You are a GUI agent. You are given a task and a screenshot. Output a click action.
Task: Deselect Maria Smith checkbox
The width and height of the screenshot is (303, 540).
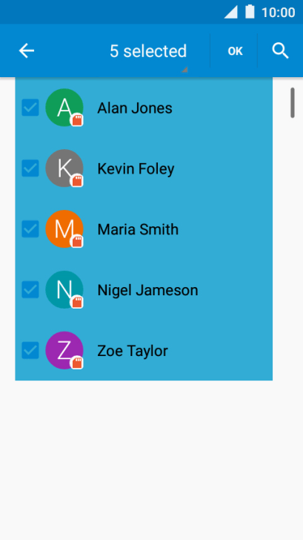click(x=30, y=228)
